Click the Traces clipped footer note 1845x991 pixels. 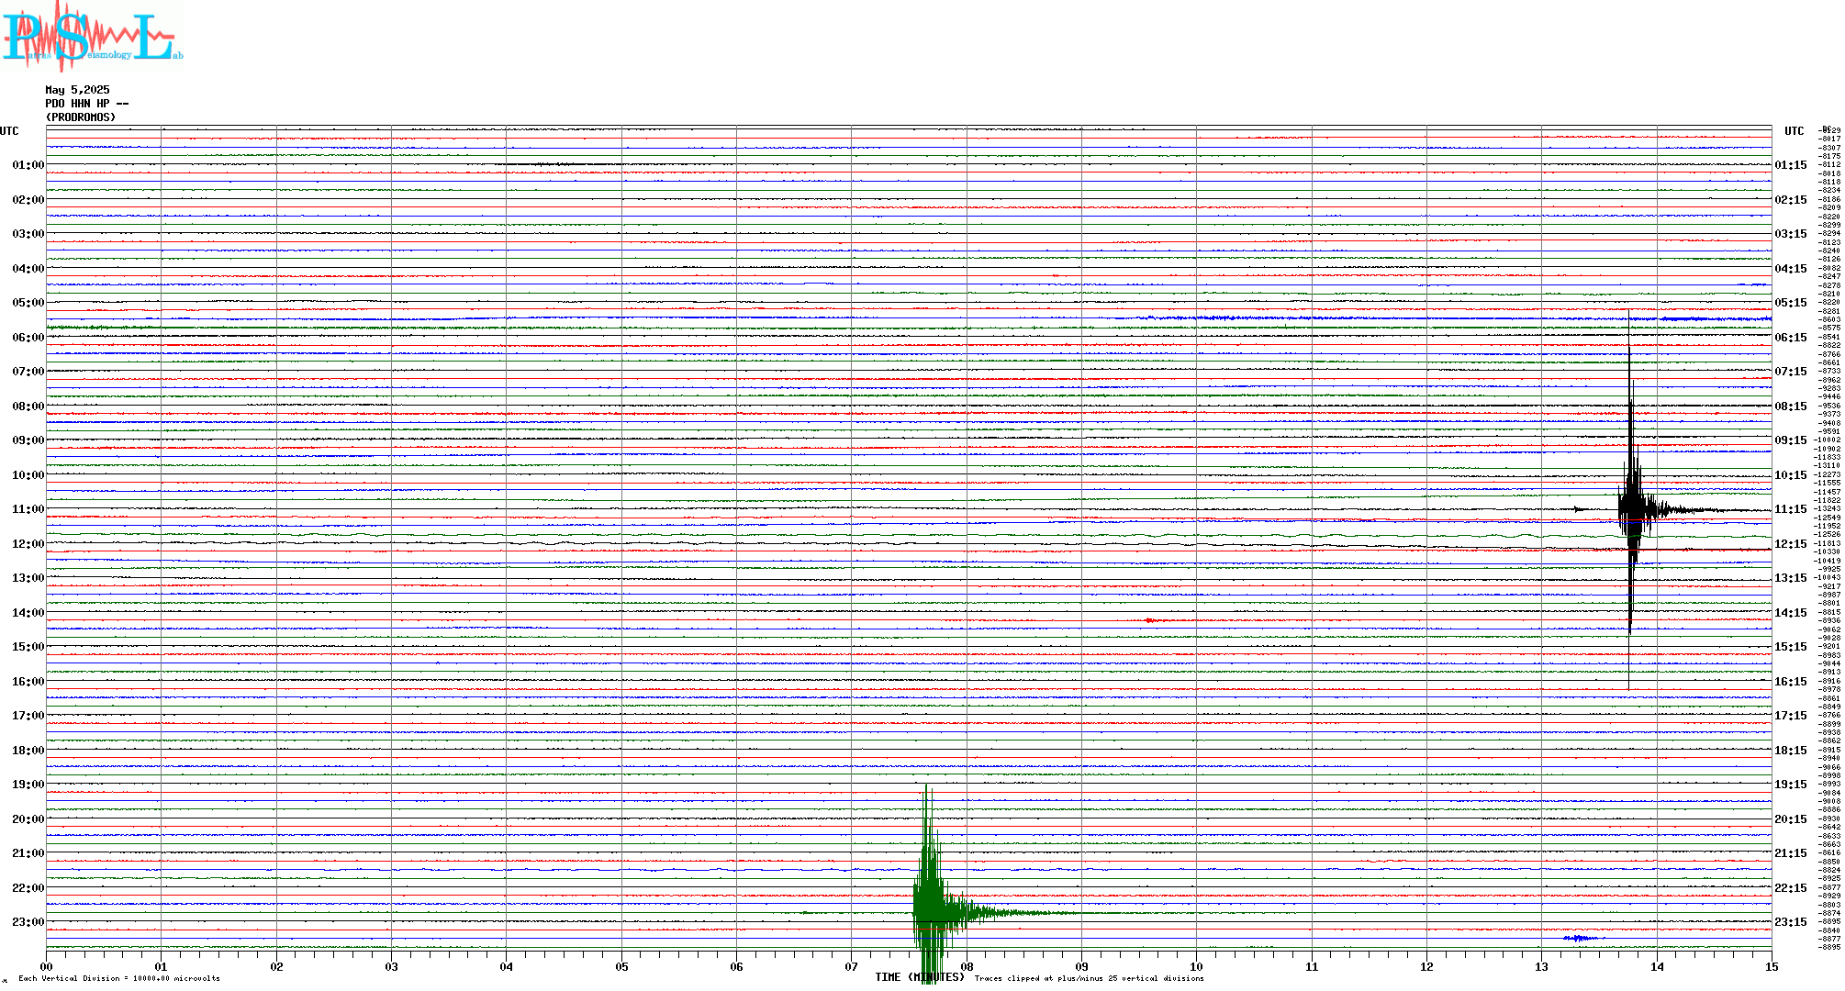(x=1089, y=978)
